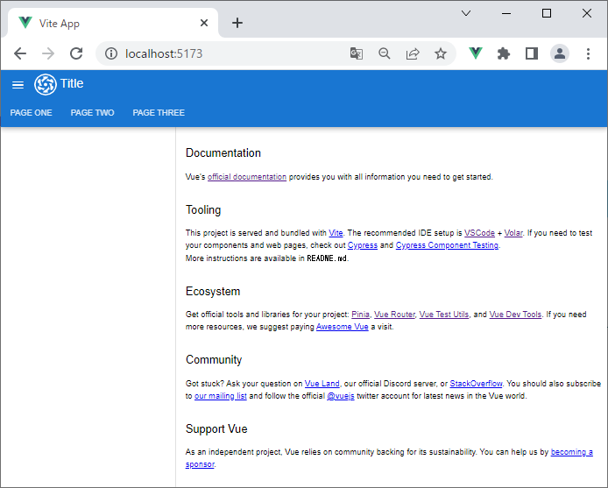608x488 pixels.
Task: Open the Vue Dev Tools link
Action: pyautogui.click(x=515, y=315)
